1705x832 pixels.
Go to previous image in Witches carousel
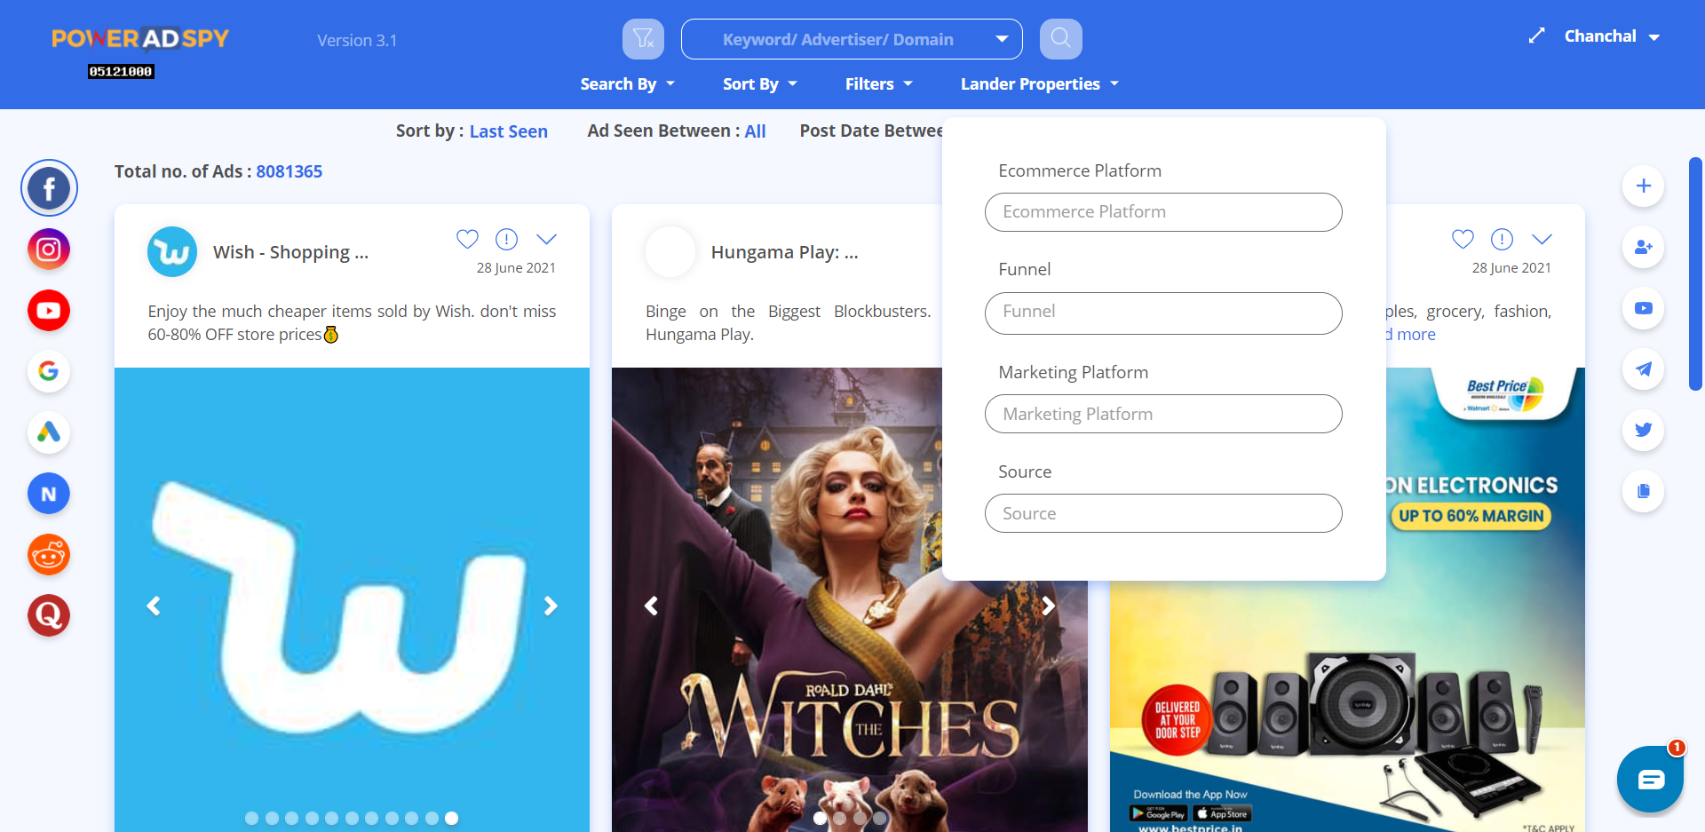651,606
